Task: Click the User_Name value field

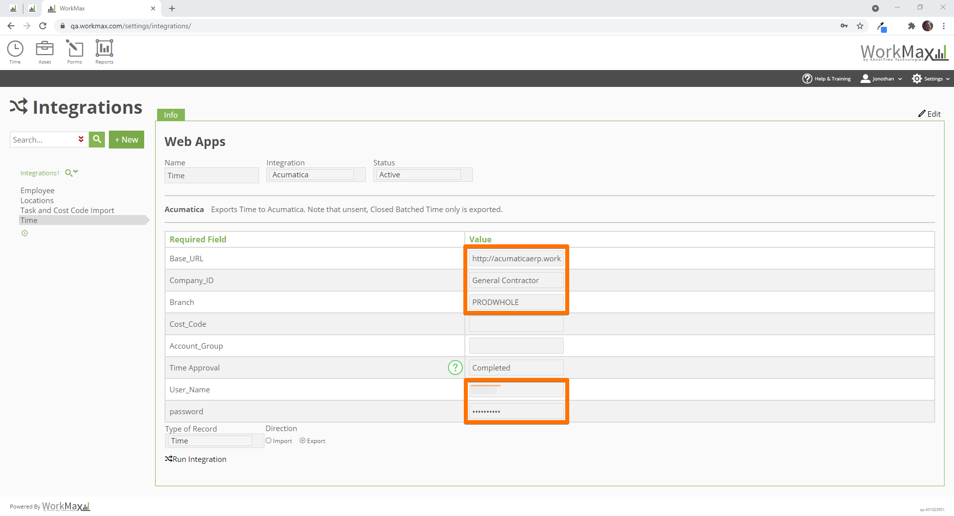Action: coord(516,389)
